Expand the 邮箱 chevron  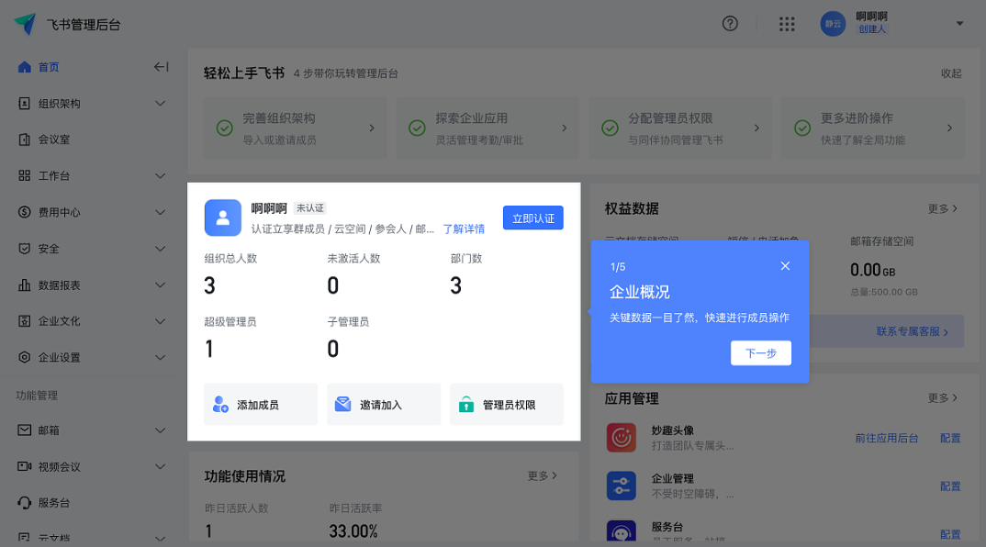click(x=161, y=430)
